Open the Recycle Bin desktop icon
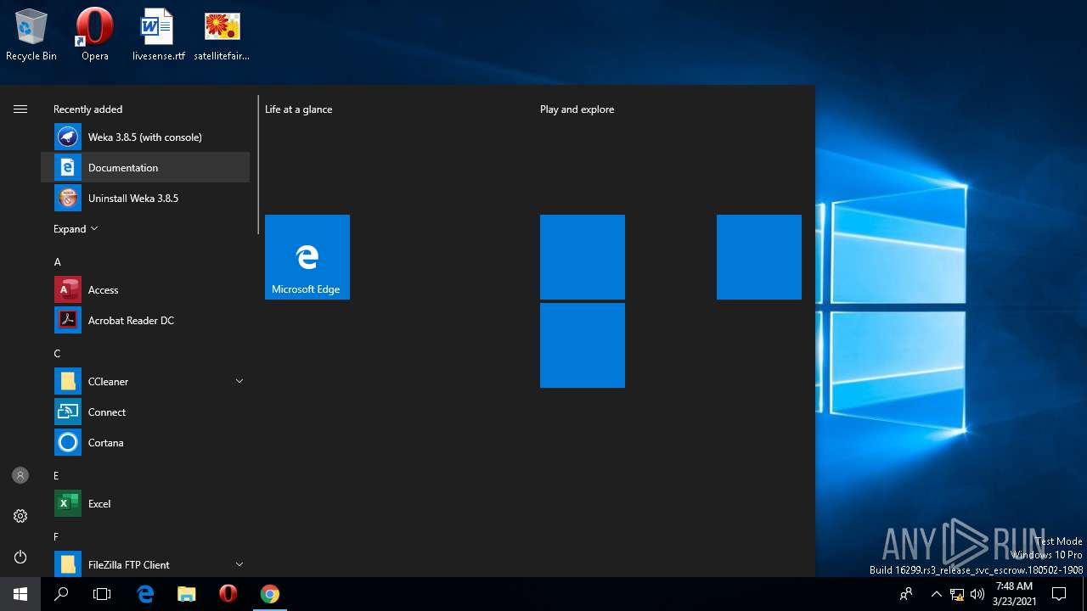This screenshot has width=1087, height=611. (31, 35)
